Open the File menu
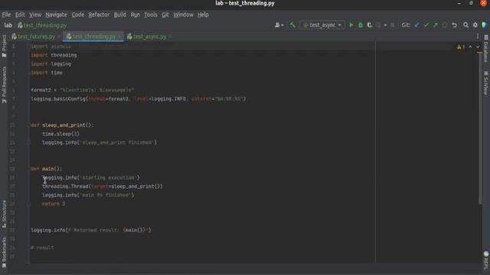The width and height of the screenshot is (490, 275). pos(6,15)
